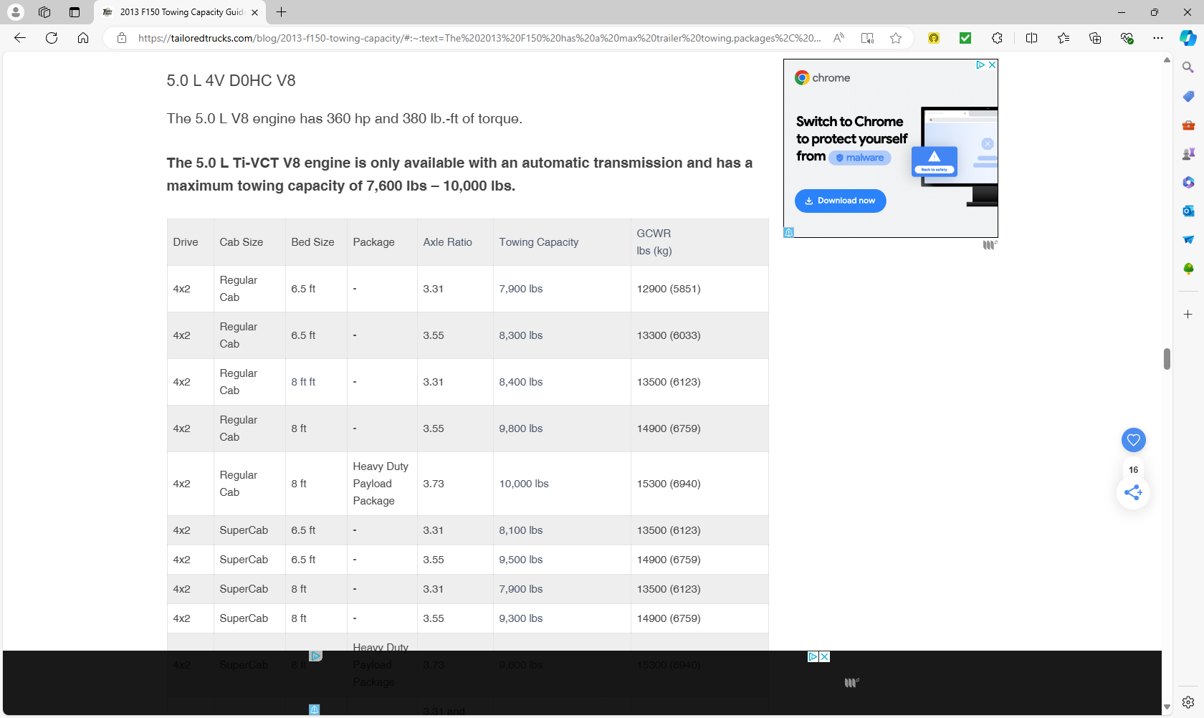Enter Immersive Reader icon

click(x=867, y=38)
